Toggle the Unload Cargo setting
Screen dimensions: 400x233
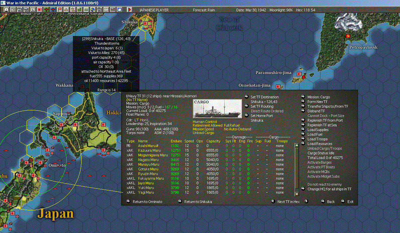204,133
